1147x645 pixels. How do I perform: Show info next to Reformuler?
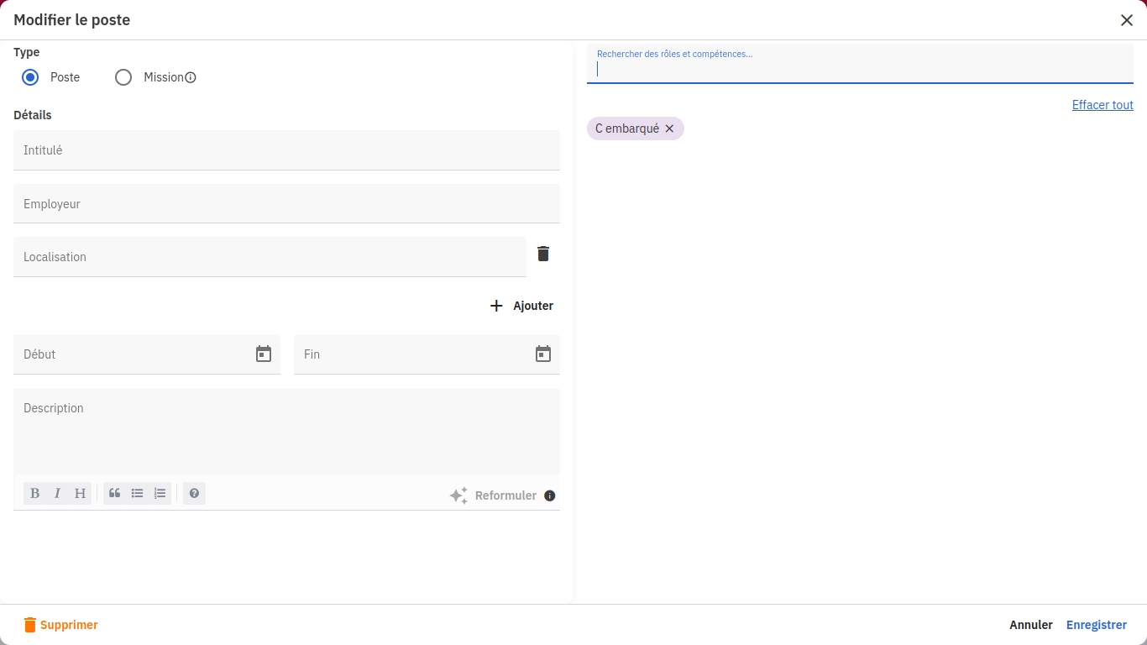point(550,496)
